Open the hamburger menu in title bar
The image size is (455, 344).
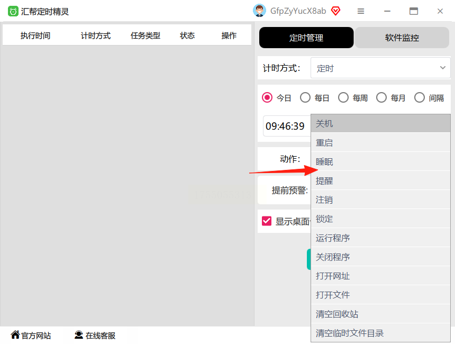coord(361,11)
